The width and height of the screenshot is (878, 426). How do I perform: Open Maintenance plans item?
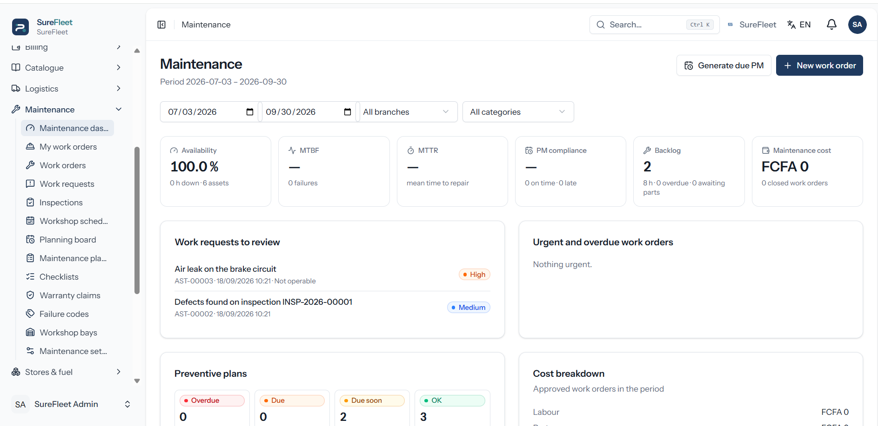pyautogui.click(x=67, y=258)
